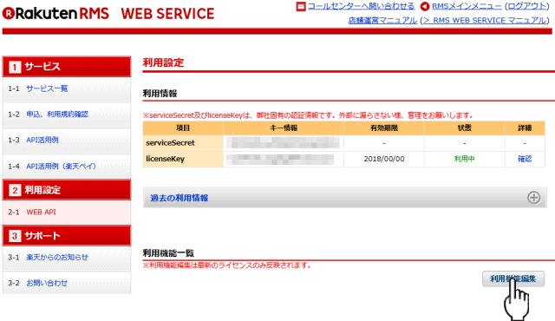Screen dimensions: 555x321
Task: Open the コールセンターへ問い合わせる link
Action: [361, 6]
